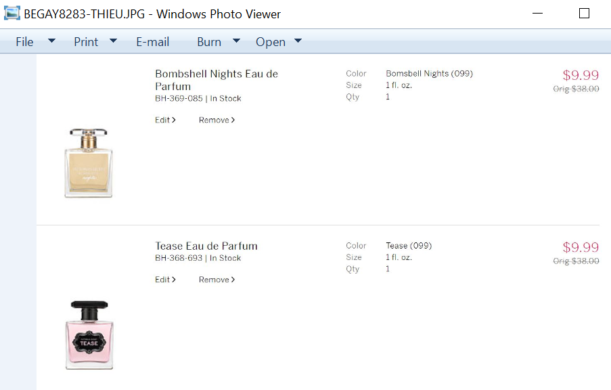
Task: Click the Bombshell Nights perfume bottle image
Action: tap(89, 163)
